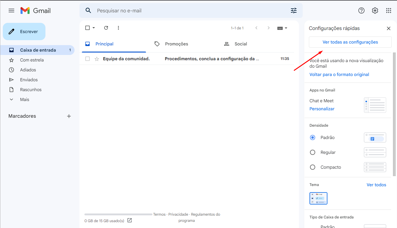397x228 pixels.
Task: Close the Configurações rápidas panel
Action: point(389,28)
